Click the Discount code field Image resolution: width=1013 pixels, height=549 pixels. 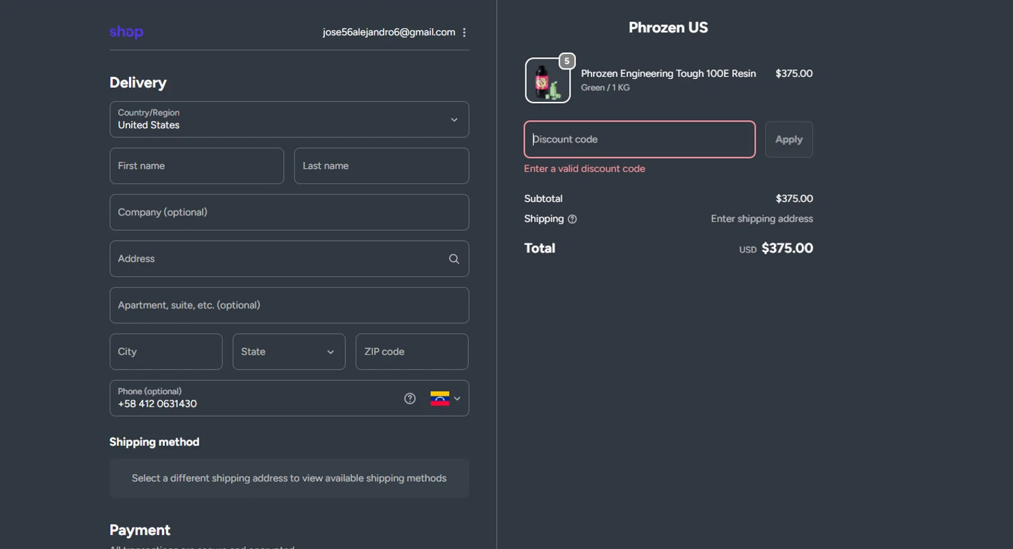pyautogui.click(x=640, y=139)
